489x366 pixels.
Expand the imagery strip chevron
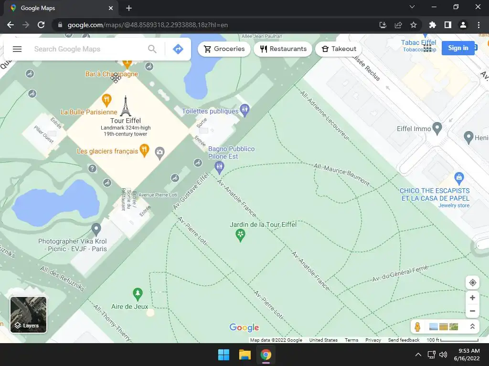click(472, 326)
